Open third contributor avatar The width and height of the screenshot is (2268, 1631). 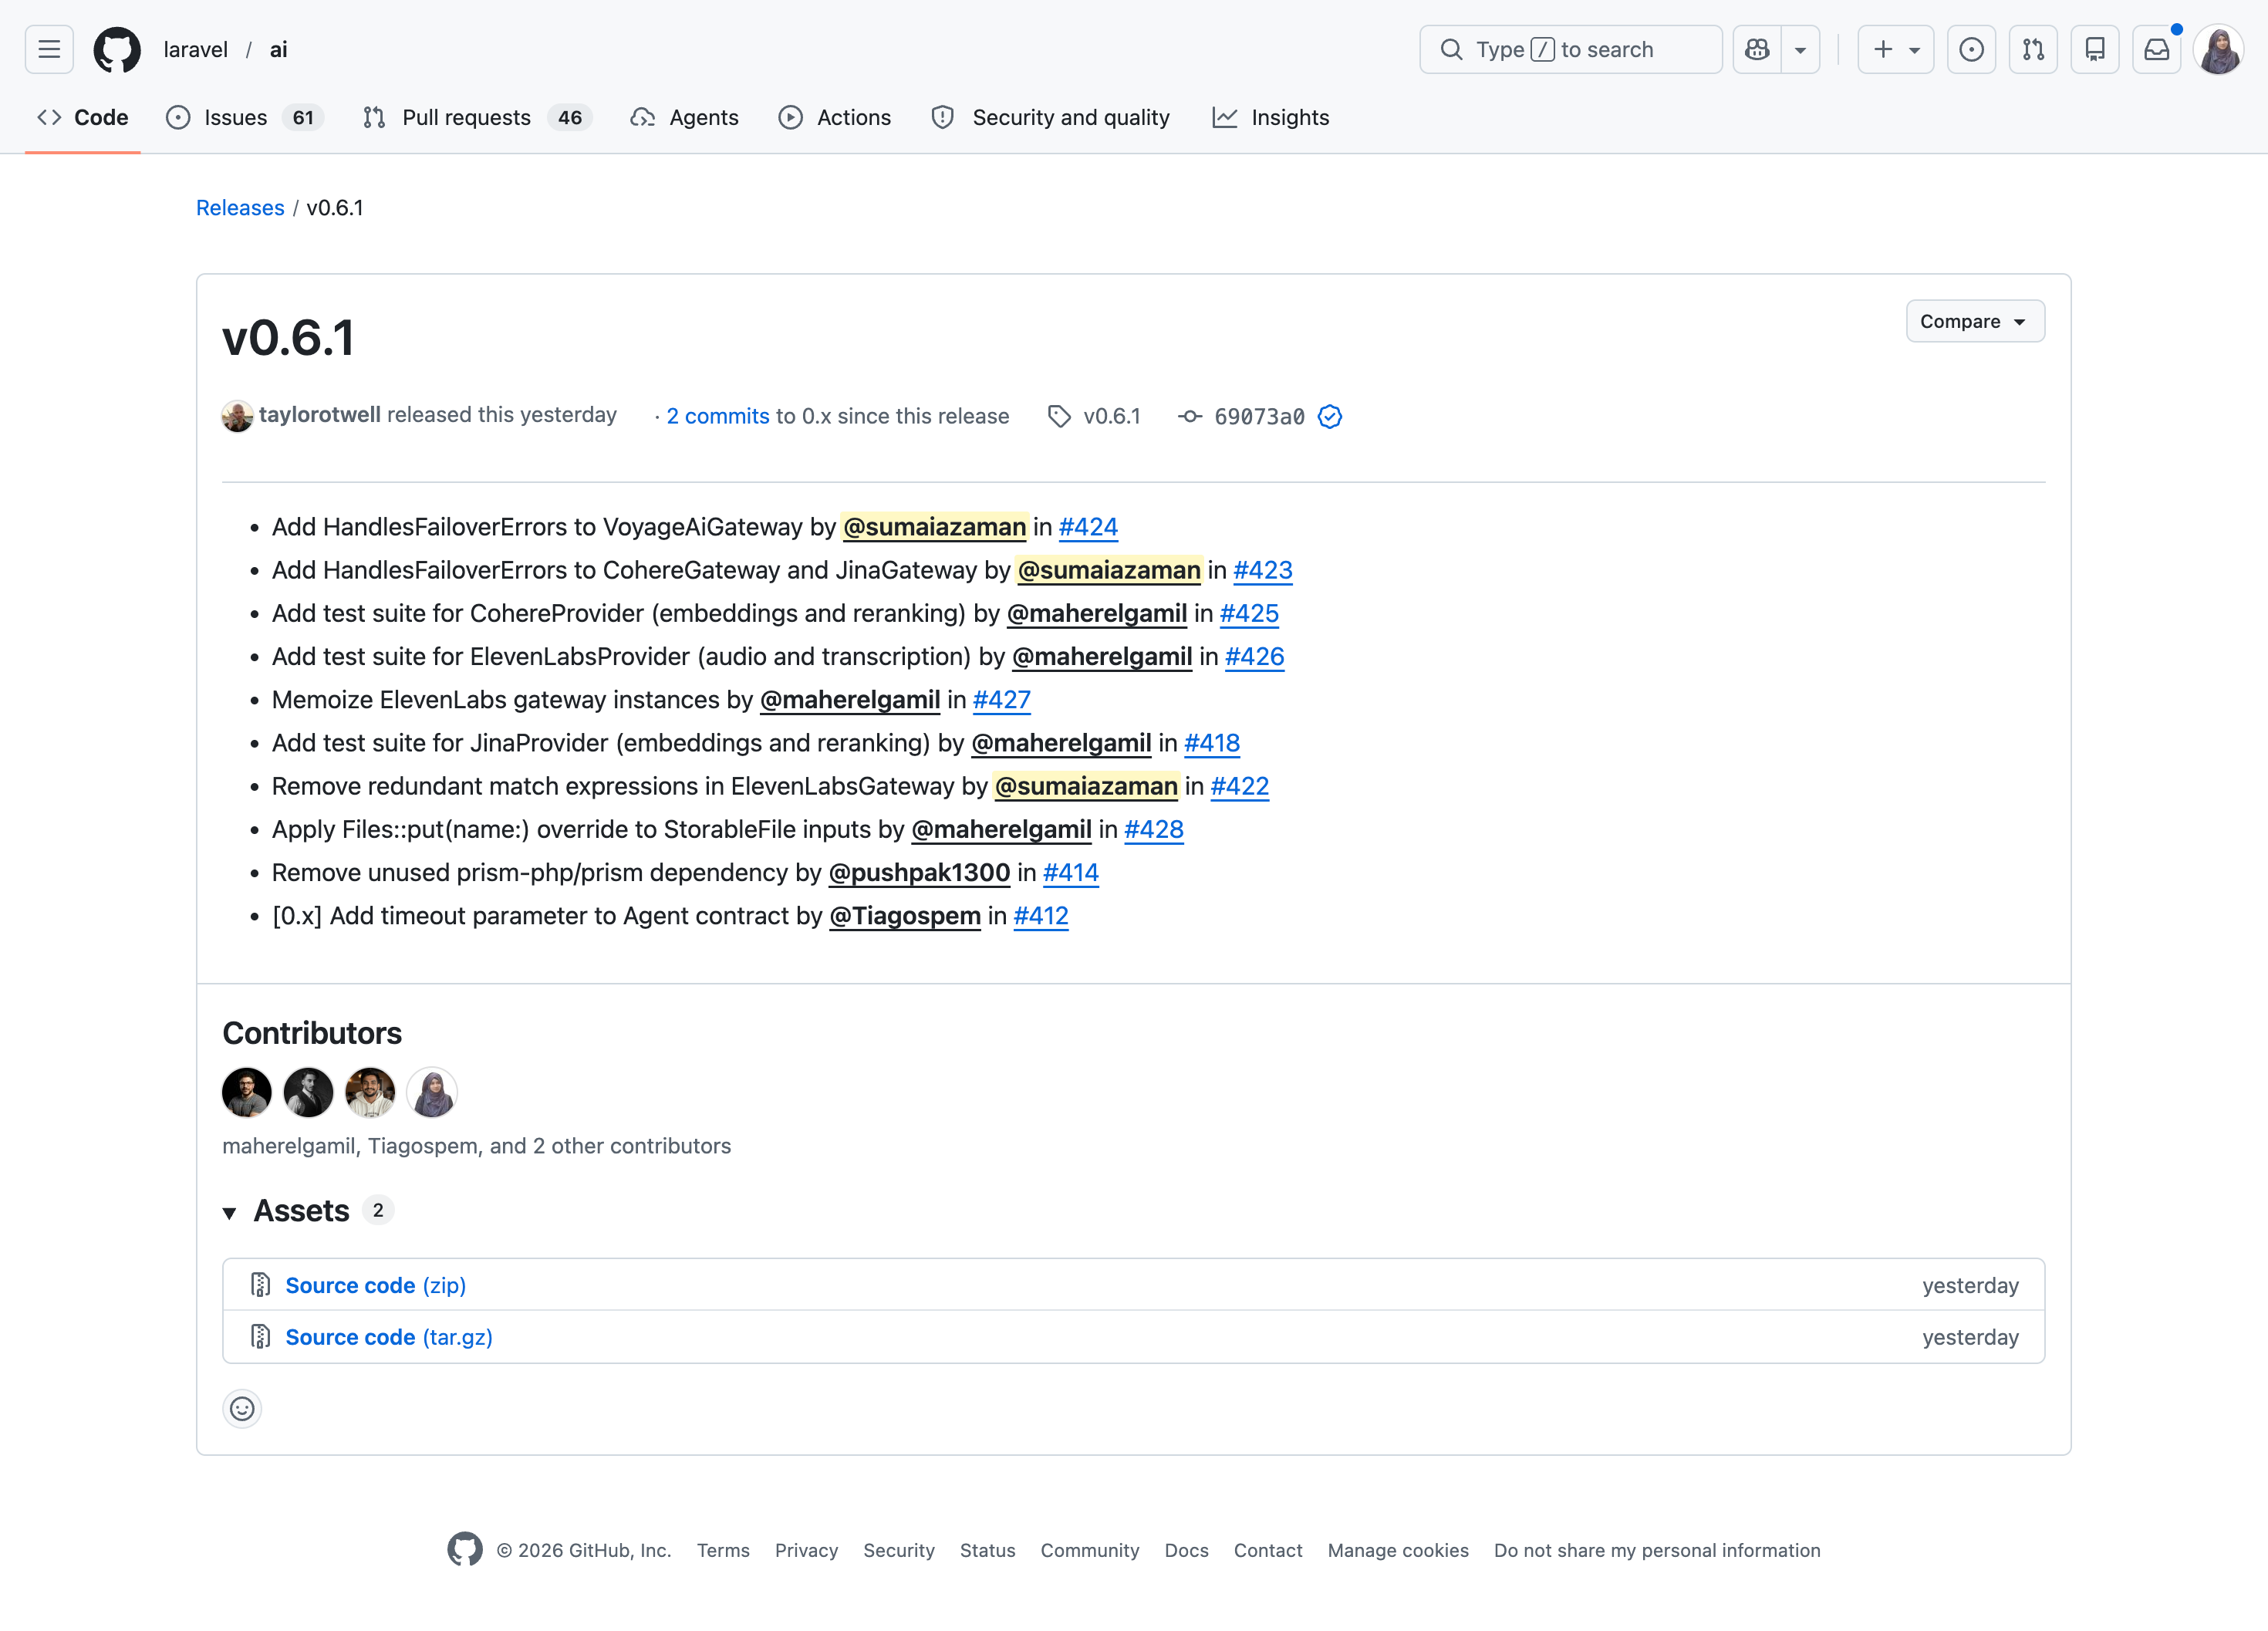(370, 1092)
